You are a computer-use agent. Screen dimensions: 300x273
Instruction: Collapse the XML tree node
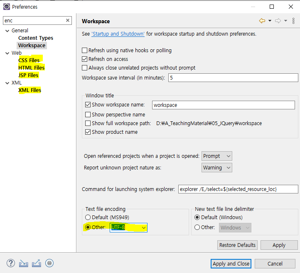(x=7, y=83)
